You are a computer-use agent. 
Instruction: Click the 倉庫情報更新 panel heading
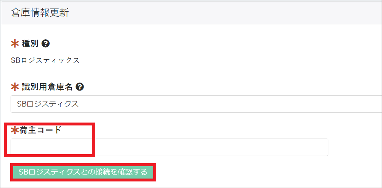(x=40, y=13)
